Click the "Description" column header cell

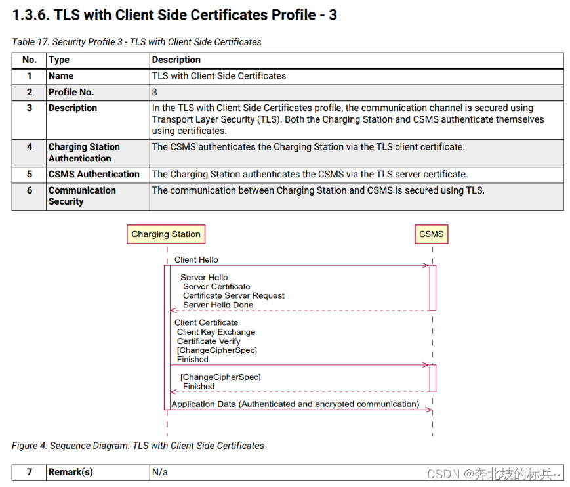pyautogui.click(x=357, y=60)
